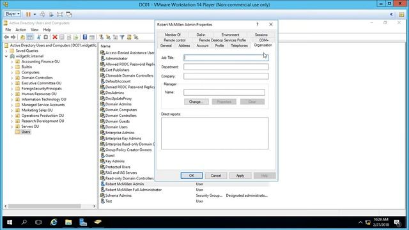Screen dimensions: 409x230
Task: Open Task View on the taskbar
Action: (x=38, y=222)
